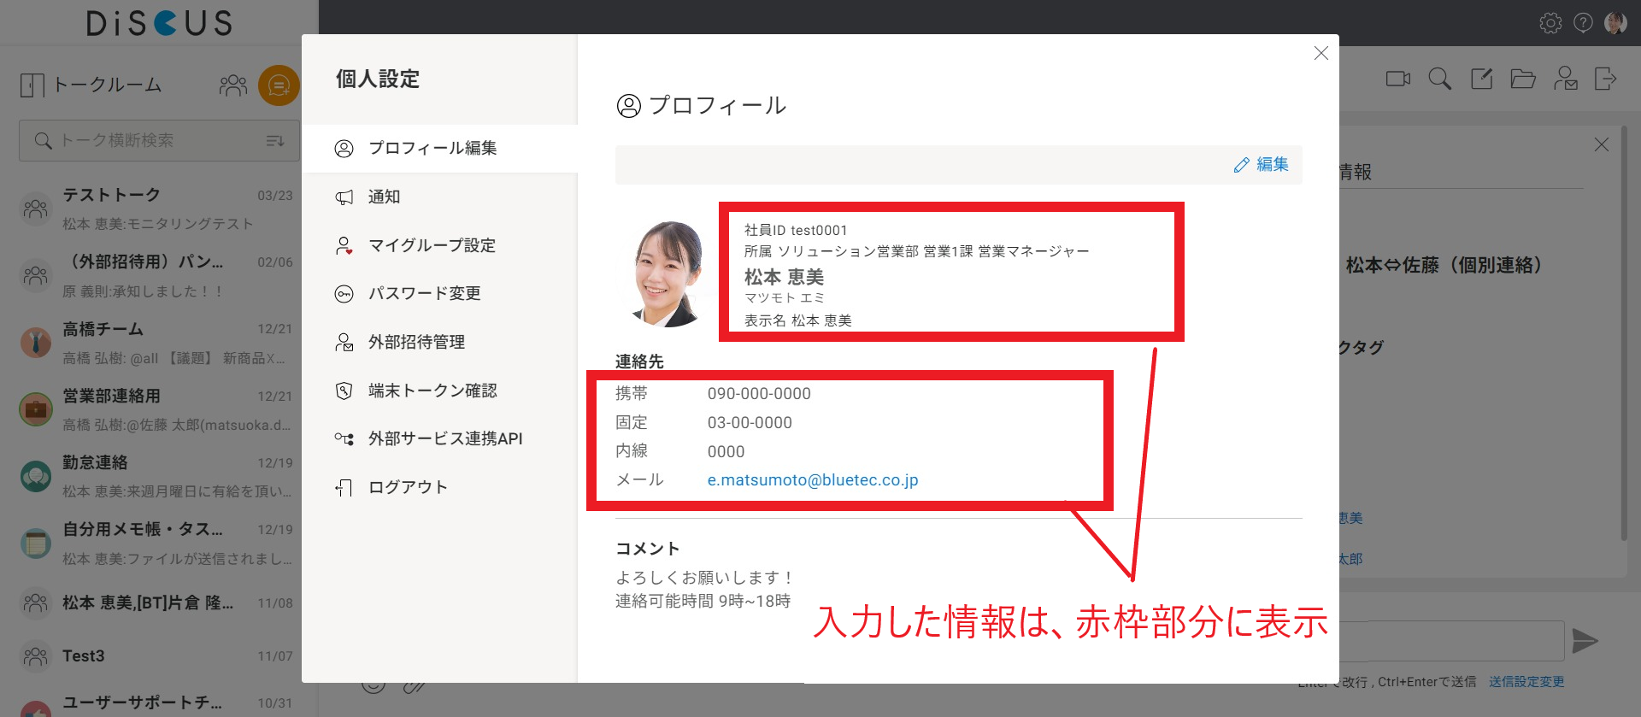Image resolution: width=1641 pixels, height=717 pixels.
Task: Open 外部招待管理
Action: [439, 342]
